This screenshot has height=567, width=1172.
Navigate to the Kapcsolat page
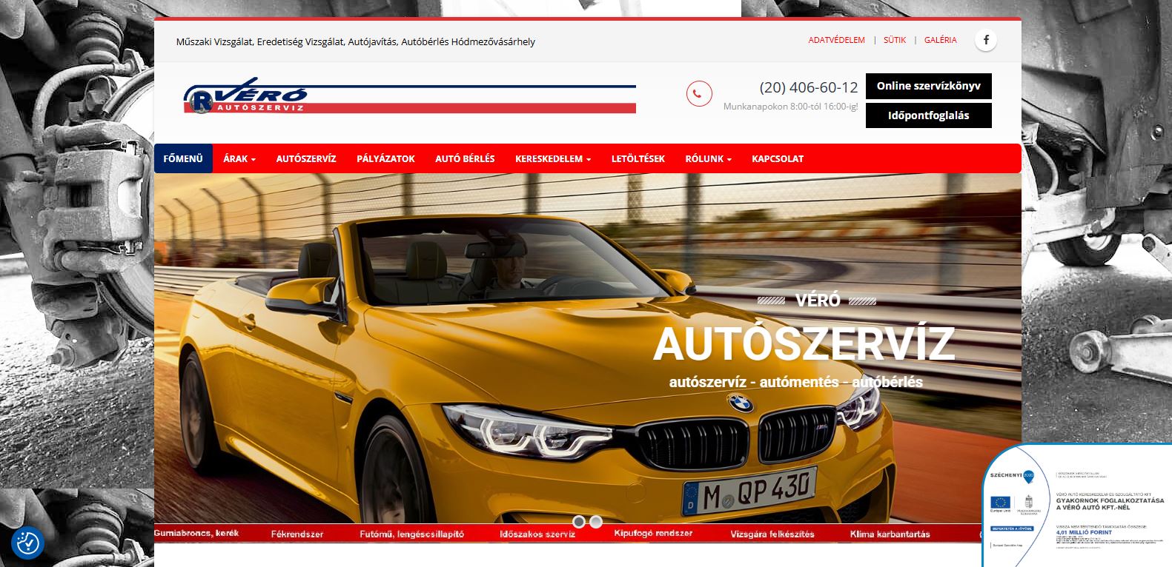coord(777,158)
